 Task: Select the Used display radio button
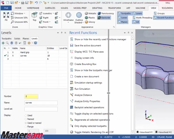click(x=26, y=115)
